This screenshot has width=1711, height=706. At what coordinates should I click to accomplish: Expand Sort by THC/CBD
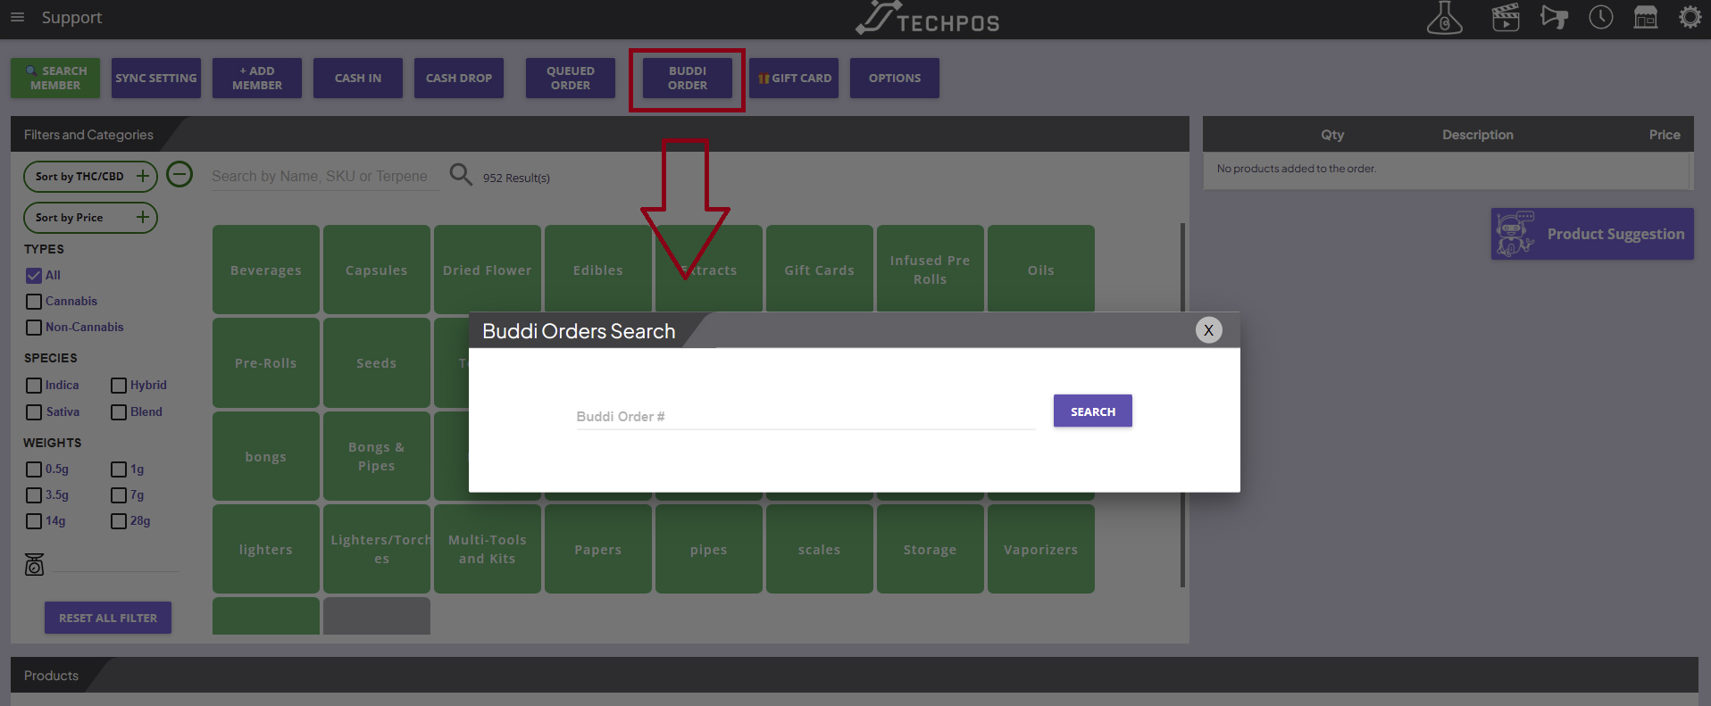(x=90, y=177)
